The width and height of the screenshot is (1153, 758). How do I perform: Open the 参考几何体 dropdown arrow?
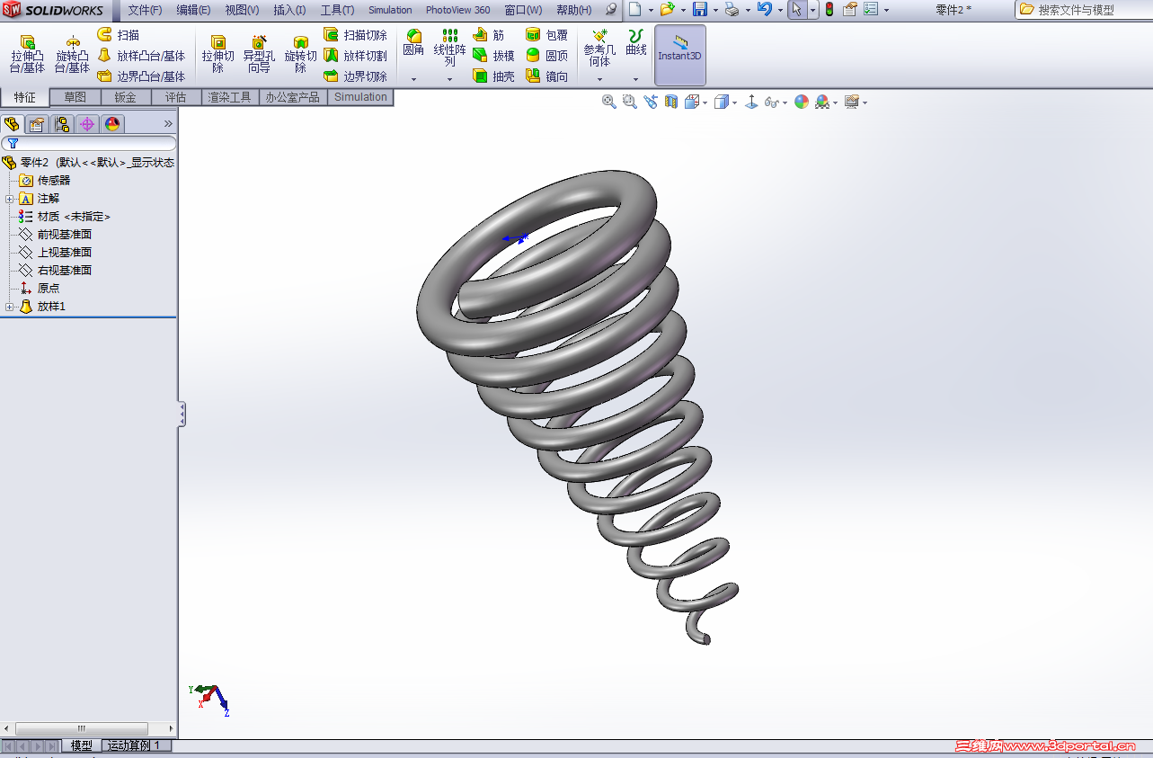[599, 79]
